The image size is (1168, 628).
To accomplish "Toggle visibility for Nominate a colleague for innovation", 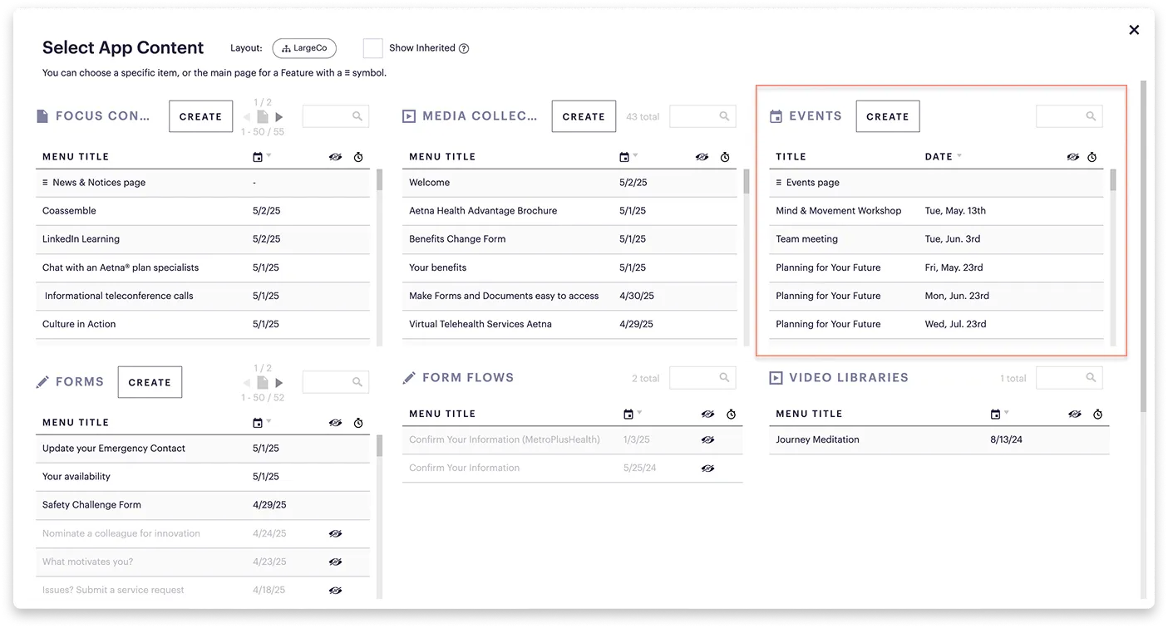I will 335,533.
